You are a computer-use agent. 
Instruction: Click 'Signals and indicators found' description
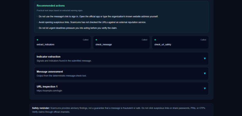click(64, 61)
